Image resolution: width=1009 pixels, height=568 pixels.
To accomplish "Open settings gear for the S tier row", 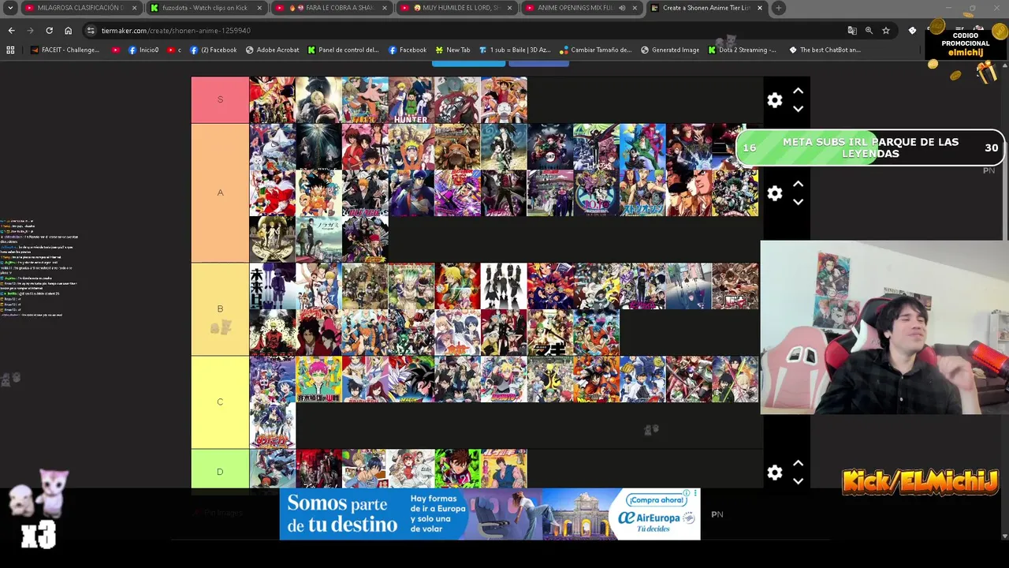I will (x=775, y=100).
